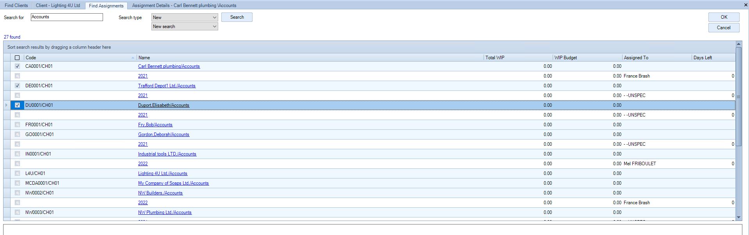The image size is (749, 235).
Task: Open My Company of Soaps Ltd./Accounts link
Action: click(173, 183)
